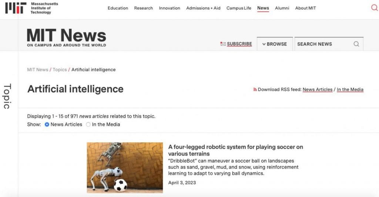The height and width of the screenshot is (197, 379).
Task: Click the Subscribe link
Action: pyautogui.click(x=239, y=44)
